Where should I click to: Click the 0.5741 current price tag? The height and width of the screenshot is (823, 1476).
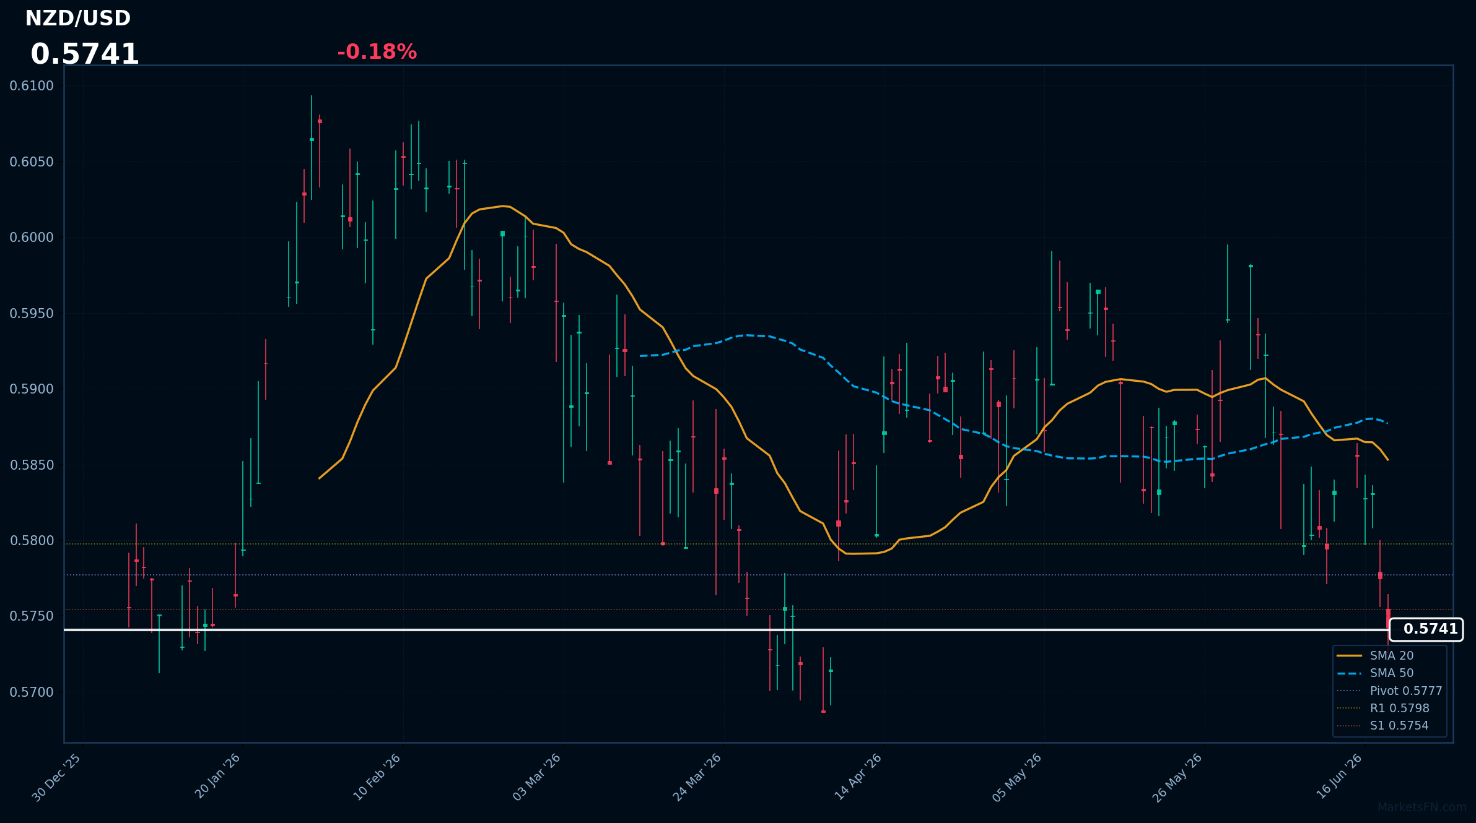[1426, 629]
